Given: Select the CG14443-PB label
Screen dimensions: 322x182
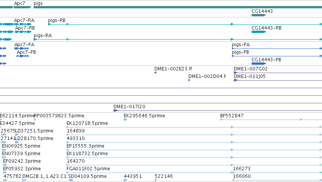Looking at the screenshot, I should click(266, 60).
